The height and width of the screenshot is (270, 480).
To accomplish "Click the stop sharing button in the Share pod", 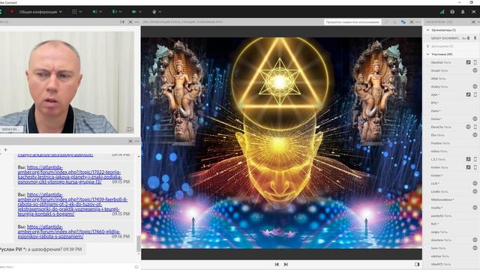I will 352,22.
